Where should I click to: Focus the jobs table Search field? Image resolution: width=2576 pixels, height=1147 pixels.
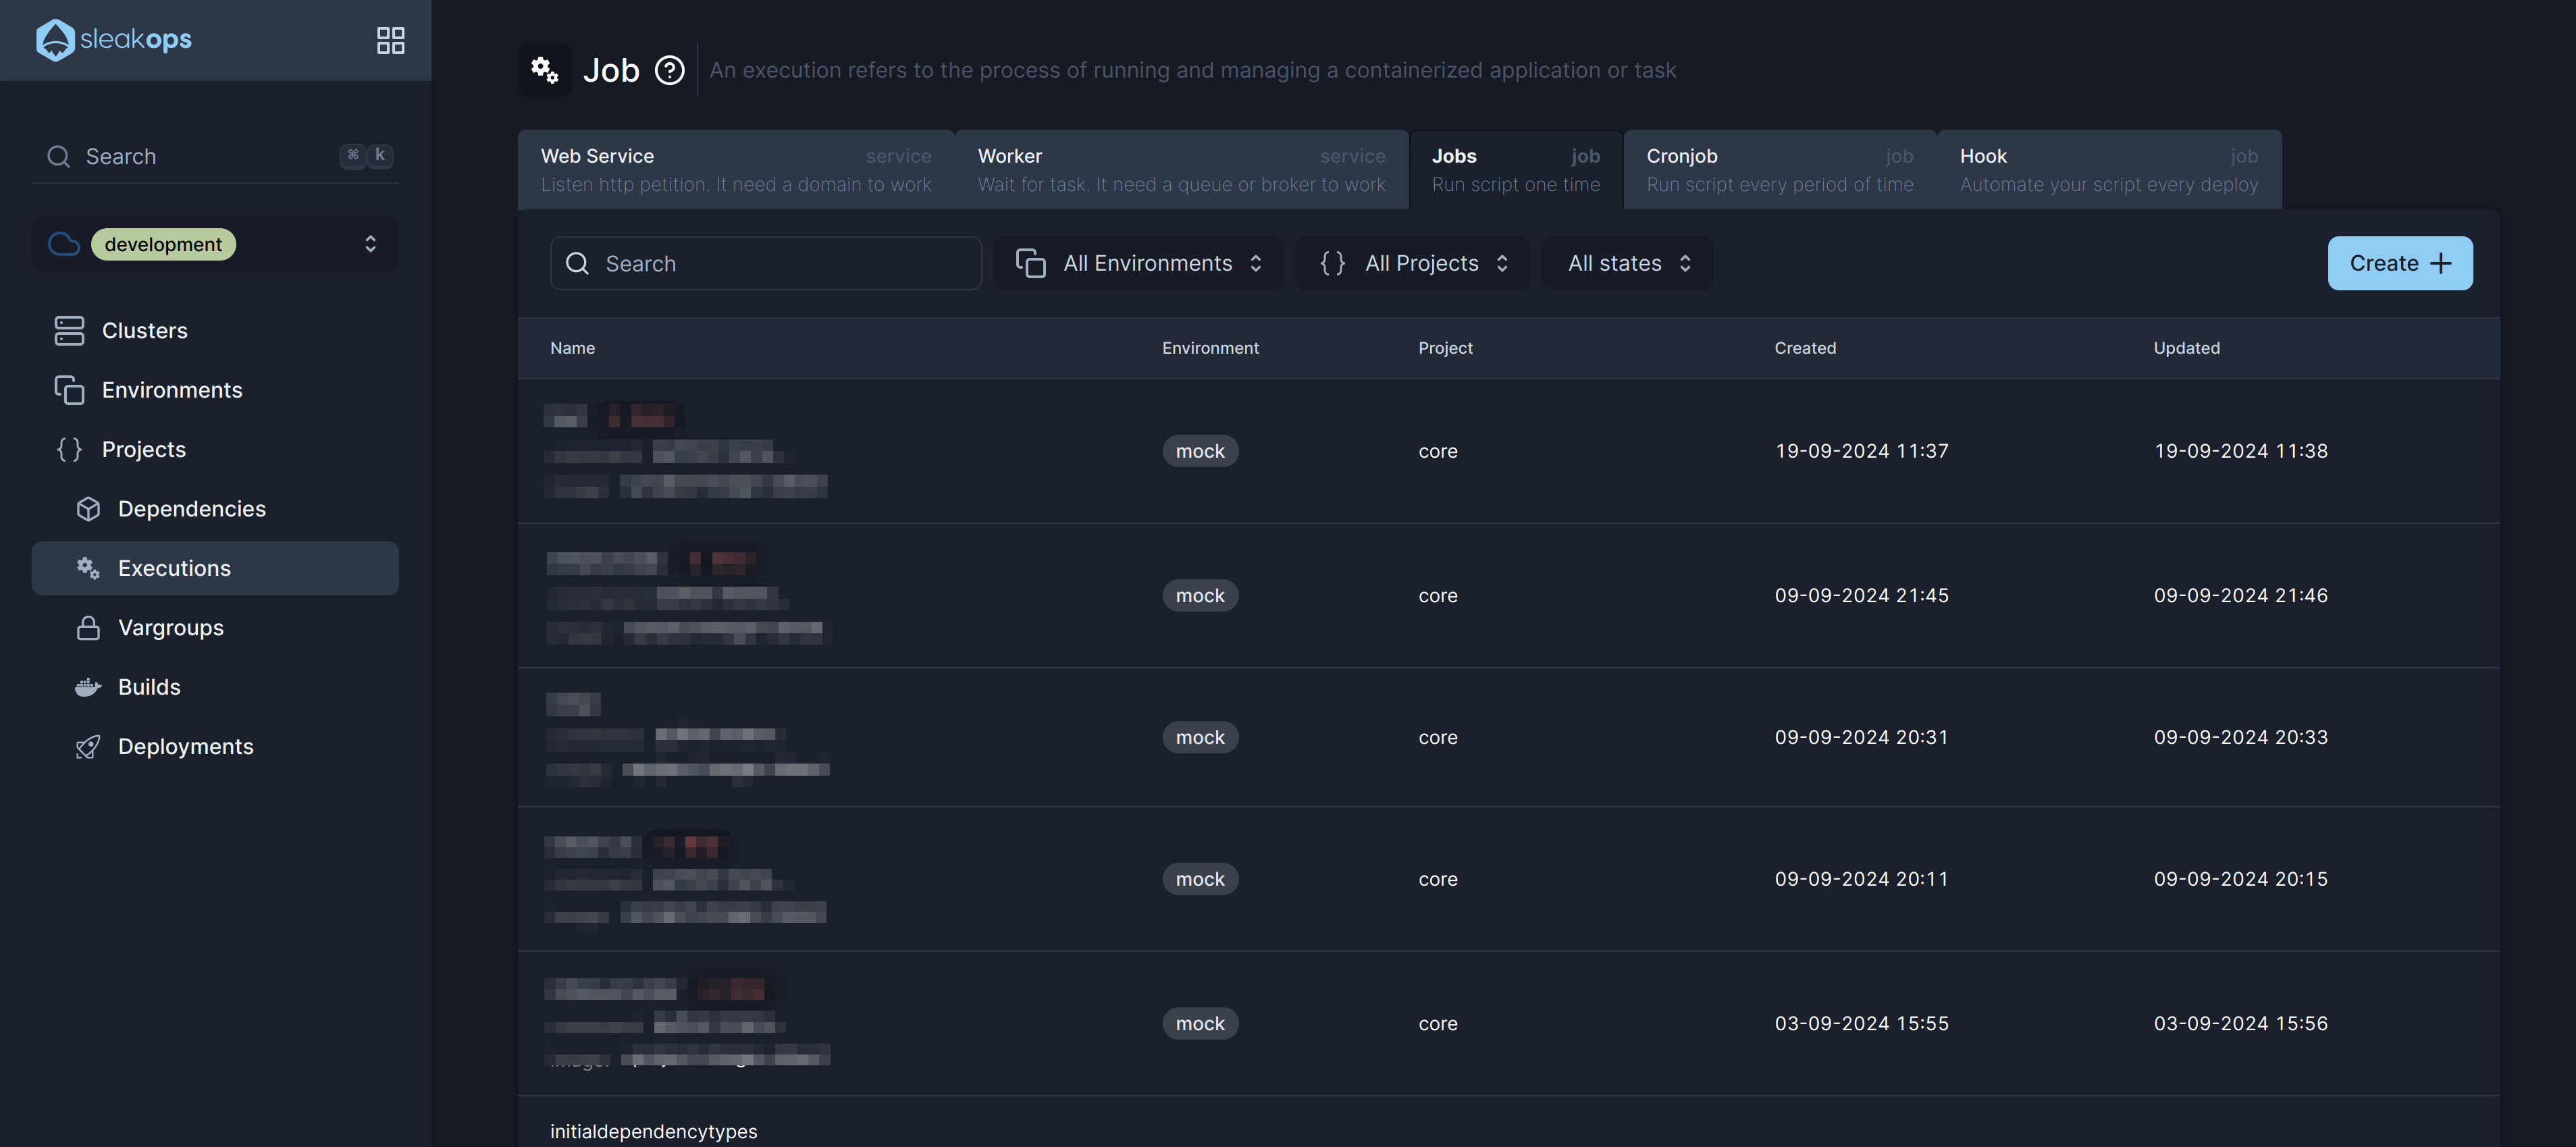tap(765, 263)
